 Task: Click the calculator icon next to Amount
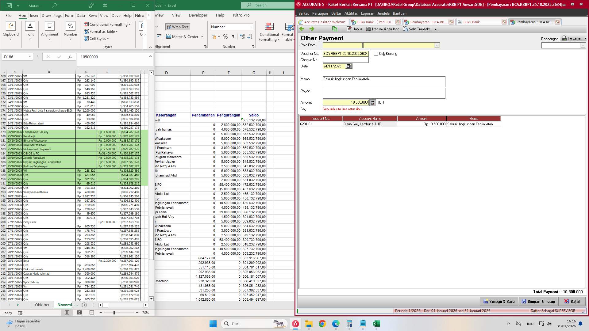[373, 102]
